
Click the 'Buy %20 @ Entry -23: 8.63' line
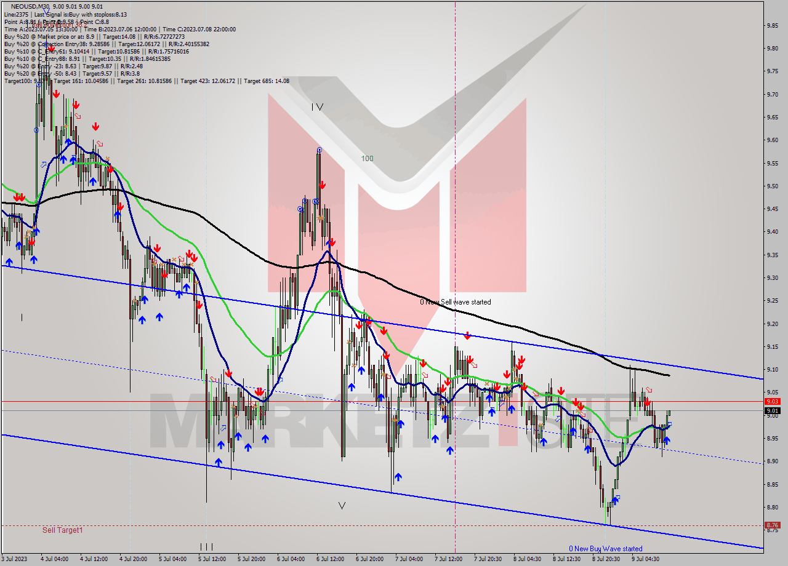coord(73,66)
